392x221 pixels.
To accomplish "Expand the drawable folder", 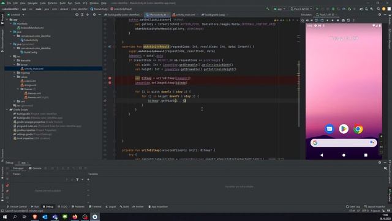I will (15, 60).
